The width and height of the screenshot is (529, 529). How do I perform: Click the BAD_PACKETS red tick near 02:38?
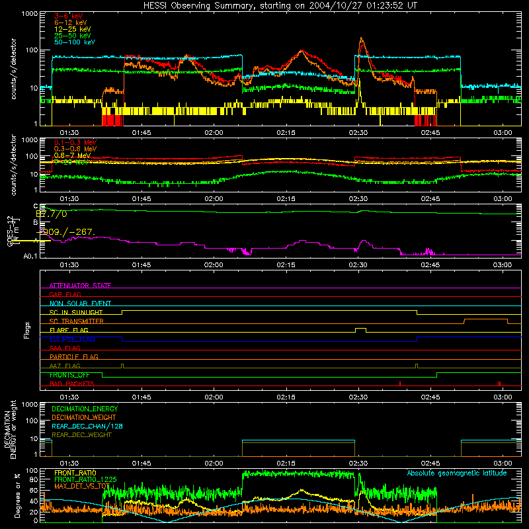(400, 384)
